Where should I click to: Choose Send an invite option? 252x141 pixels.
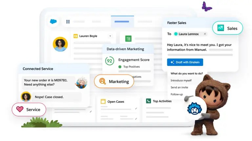click(x=179, y=87)
